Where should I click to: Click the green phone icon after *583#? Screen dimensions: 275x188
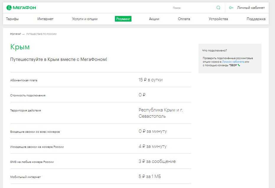[x=239, y=65]
